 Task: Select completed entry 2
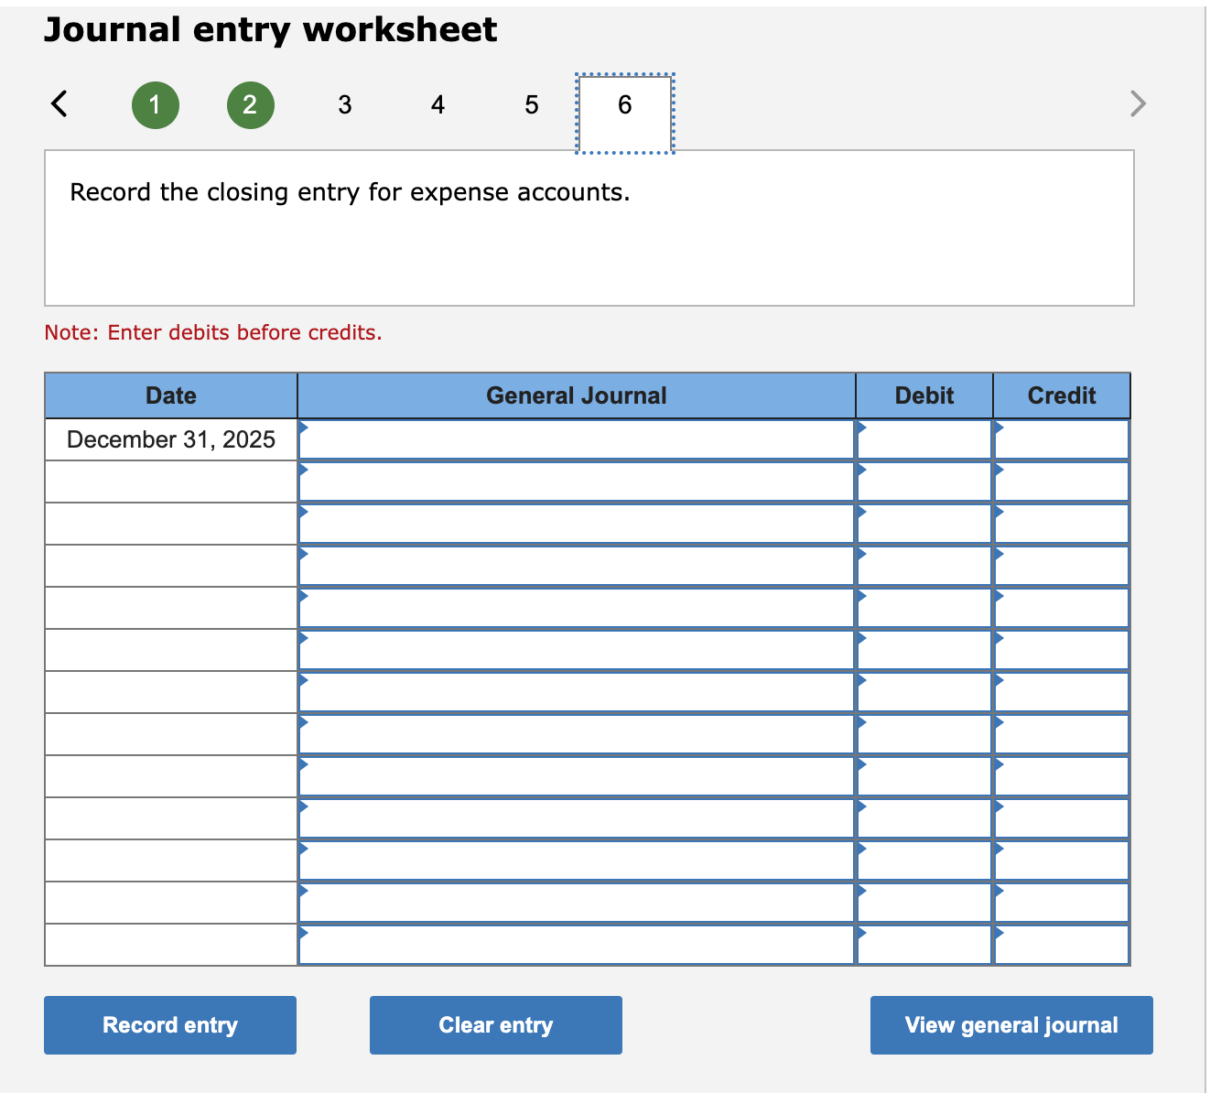point(250,104)
